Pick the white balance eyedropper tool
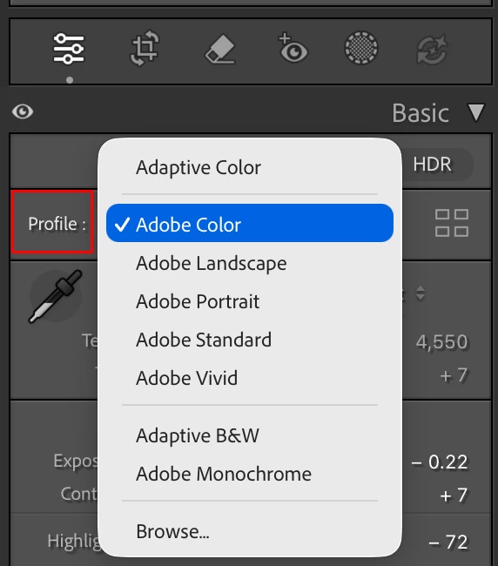The height and width of the screenshot is (566, 498). [56, 296]
